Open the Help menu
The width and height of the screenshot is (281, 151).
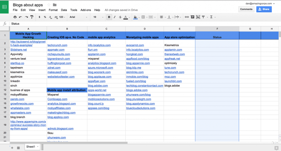point(97,10)
